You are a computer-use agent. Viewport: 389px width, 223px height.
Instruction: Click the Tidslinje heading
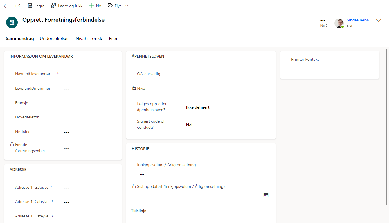(139, 211)
